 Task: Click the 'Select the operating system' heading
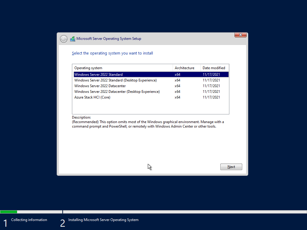pyautogui.click(x=112, y=53)
